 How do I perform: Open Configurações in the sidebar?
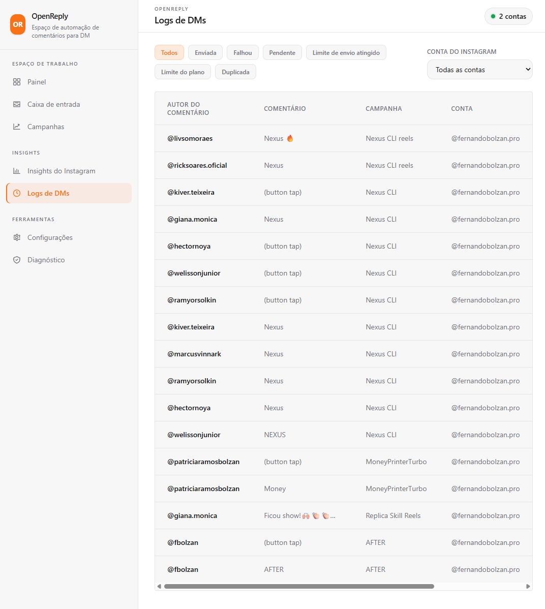69,237
